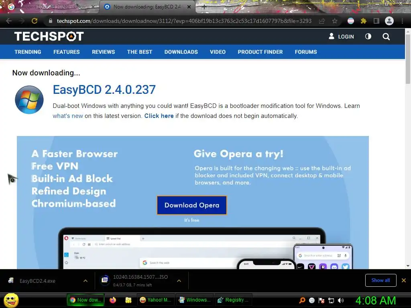The height and width of the screenshot is (308, 411).
Task: Click the EasyBCD 2.4.0.237 title link
Action: (x=104, y=89)
